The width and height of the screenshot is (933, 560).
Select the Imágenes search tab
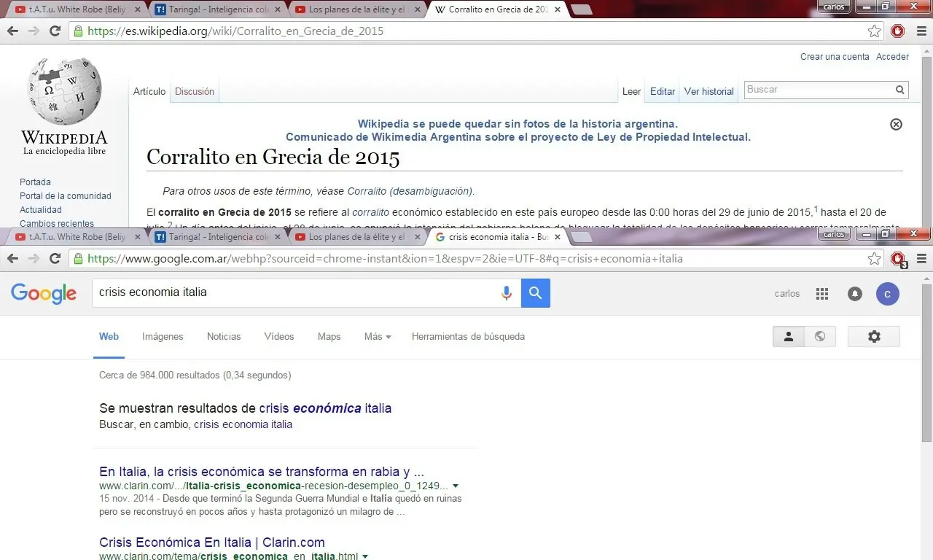coord(163,336)
